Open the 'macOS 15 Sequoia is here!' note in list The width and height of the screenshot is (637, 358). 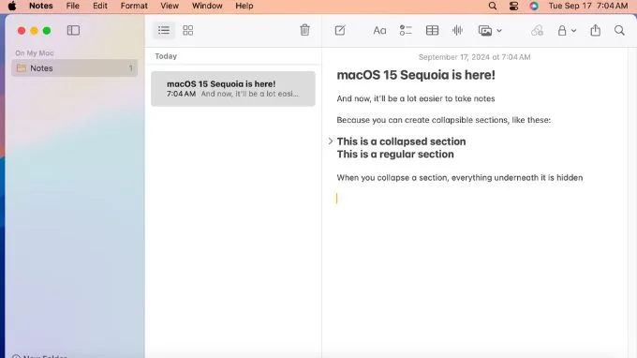coord(233,89)
